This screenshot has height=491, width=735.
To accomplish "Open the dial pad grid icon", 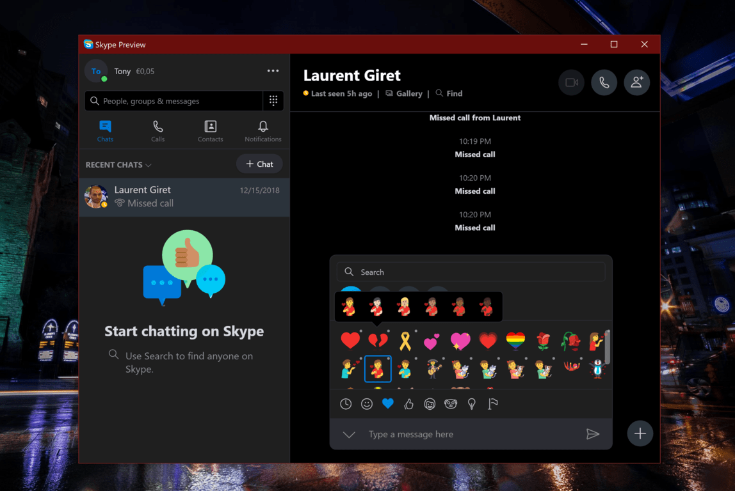I will [x=273, y=101].
